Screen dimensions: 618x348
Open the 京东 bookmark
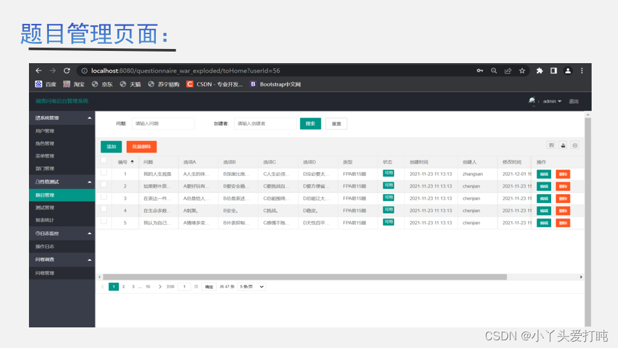[102, 84]
